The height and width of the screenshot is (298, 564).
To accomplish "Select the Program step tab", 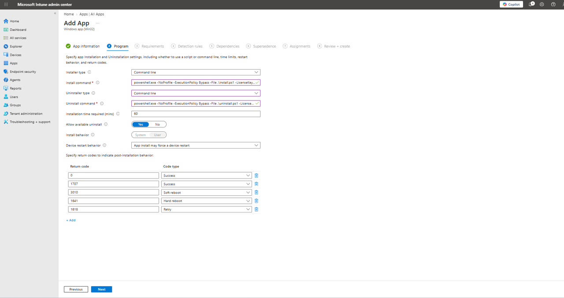I will [x=118, y=46].
